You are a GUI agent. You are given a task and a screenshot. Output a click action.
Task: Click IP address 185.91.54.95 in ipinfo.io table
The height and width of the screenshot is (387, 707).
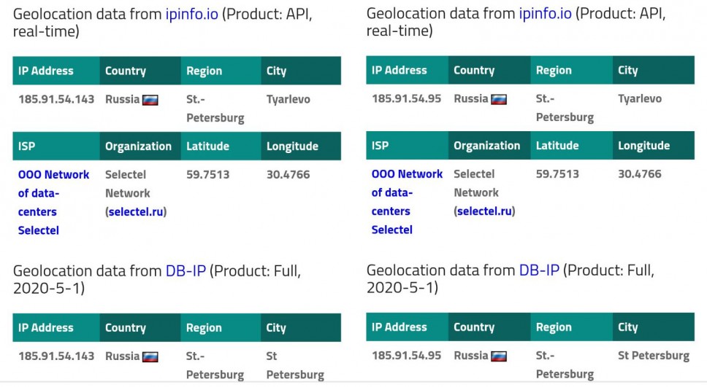[406, 98]
